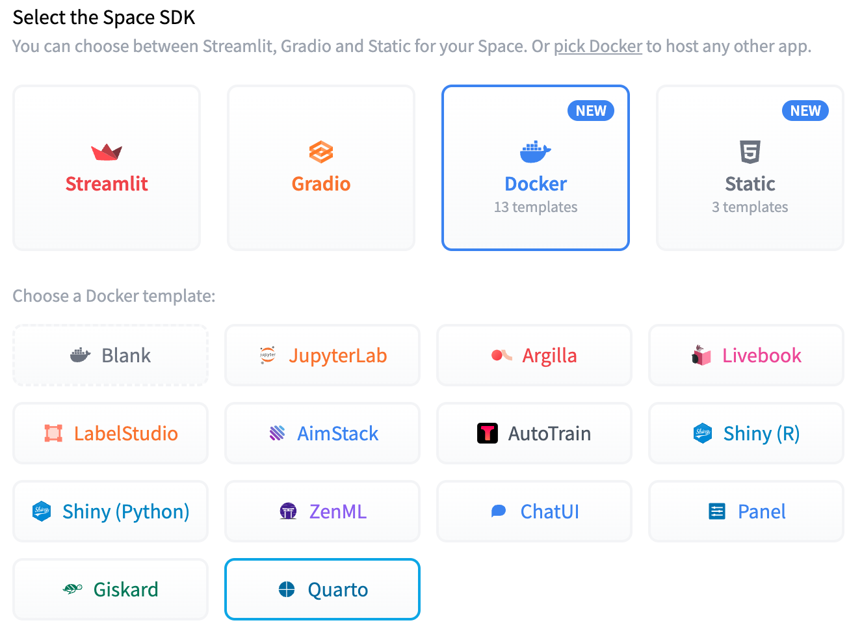
Task: Click the ZenML logo icon
Action: [x=288, y=511]
